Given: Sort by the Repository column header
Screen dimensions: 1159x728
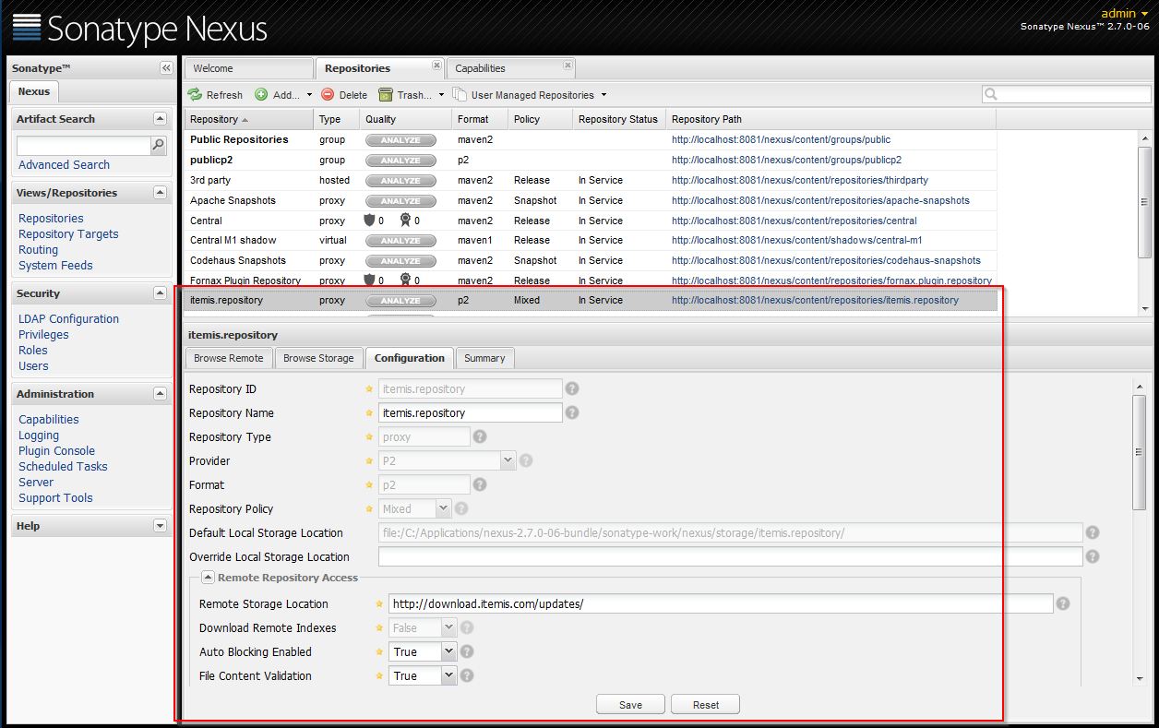Looking at the screenshot, I should point(249,119).
